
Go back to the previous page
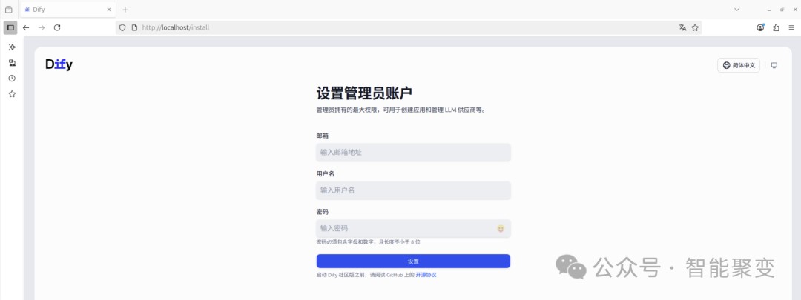(x=26, y=27)
